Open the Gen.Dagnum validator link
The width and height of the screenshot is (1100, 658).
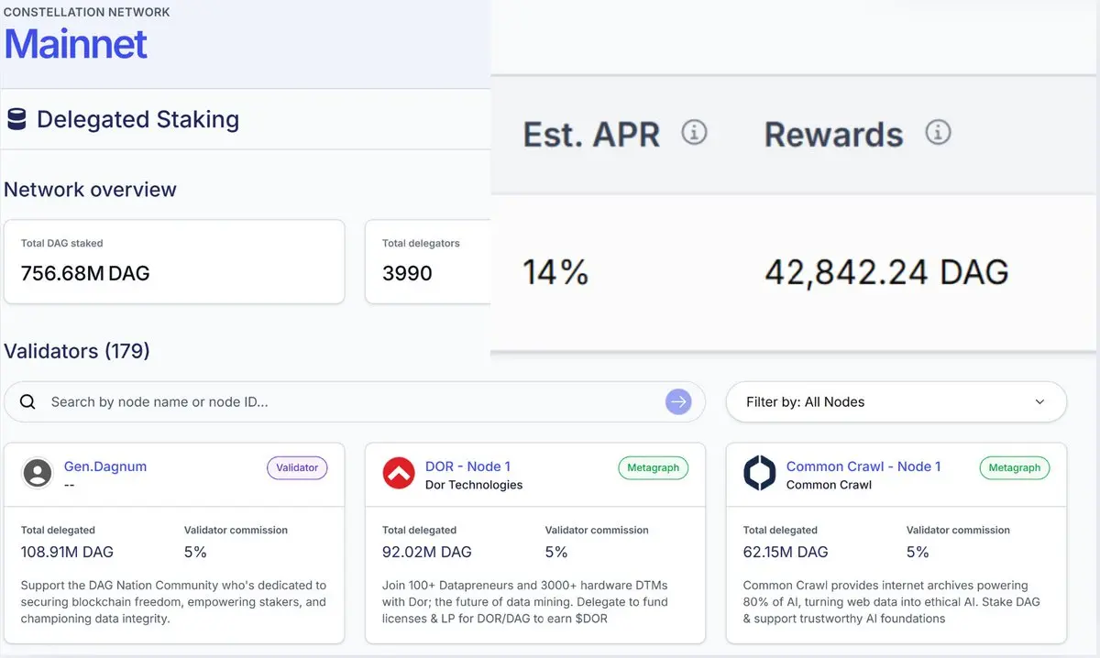(x=105, y=466)
